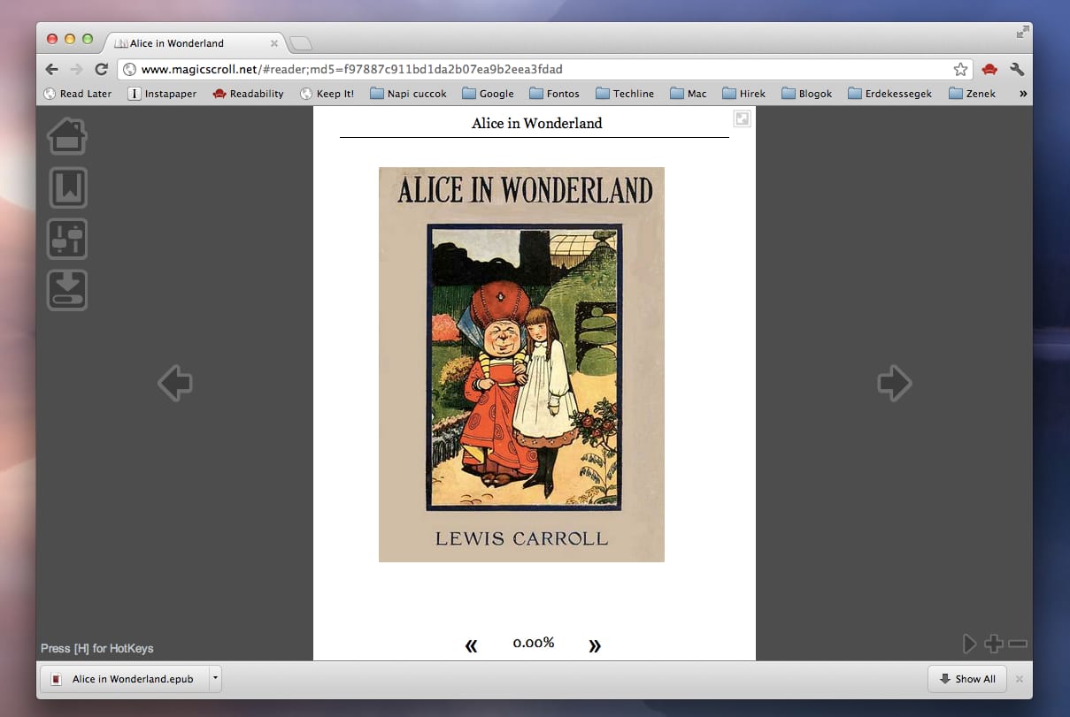Click the Read Later bookmark
The width and height of the screenshot is (1070, 717).
pyautogui.click(x=78, y=94)
